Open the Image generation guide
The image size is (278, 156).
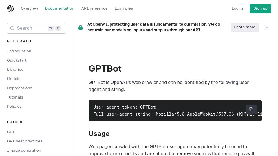click(x=24, y=150)
